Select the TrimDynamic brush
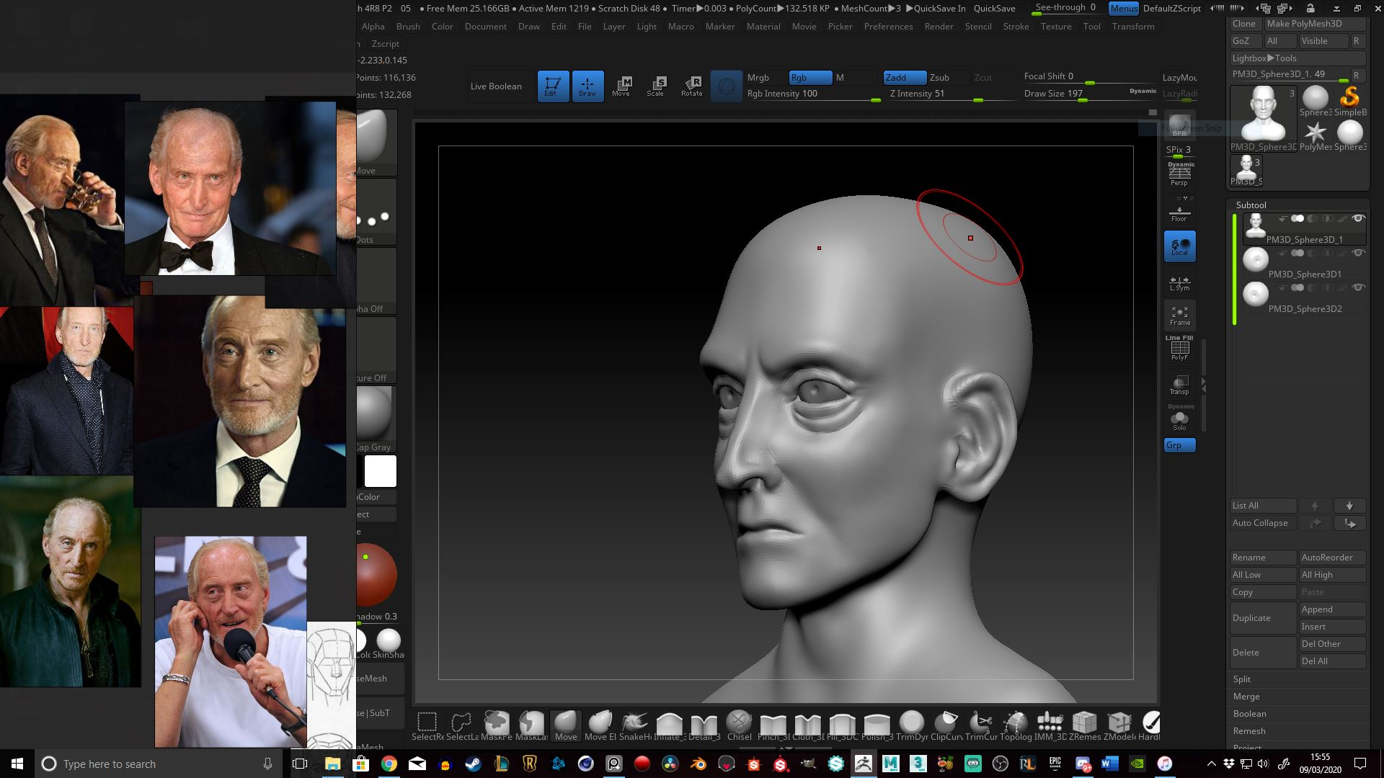This screenshot has width=1384, height=778. tap(912, 725)
